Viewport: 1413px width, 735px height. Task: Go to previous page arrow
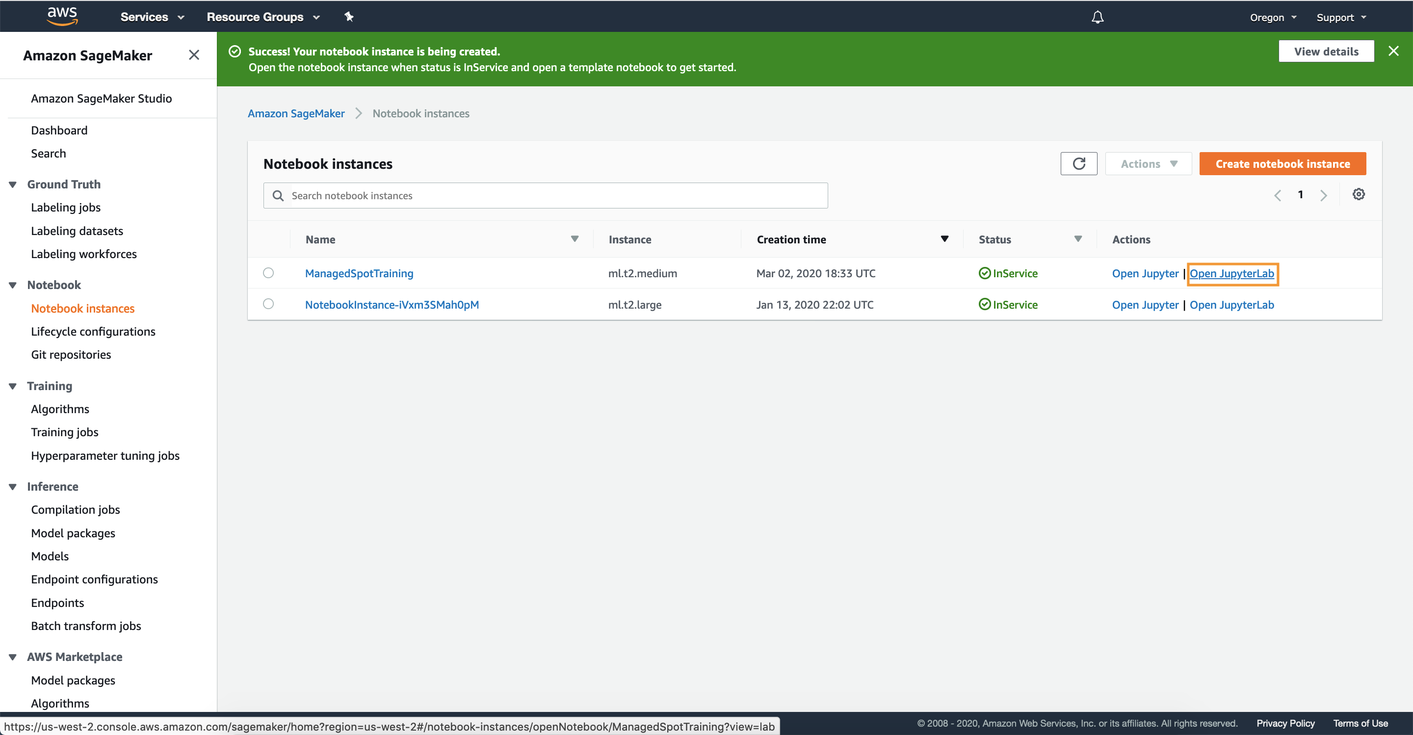1277,195
